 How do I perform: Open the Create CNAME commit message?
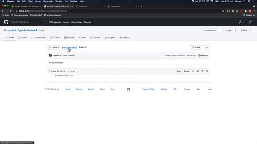point(68,56)
